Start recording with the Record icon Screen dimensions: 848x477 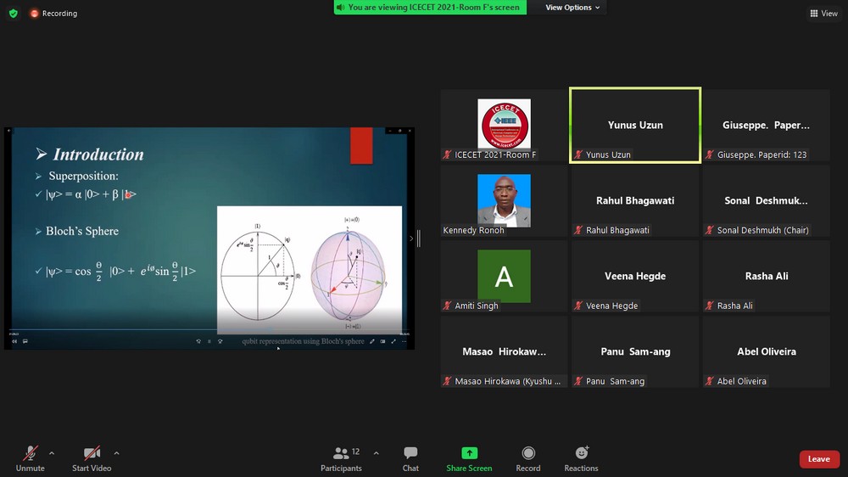528,458
